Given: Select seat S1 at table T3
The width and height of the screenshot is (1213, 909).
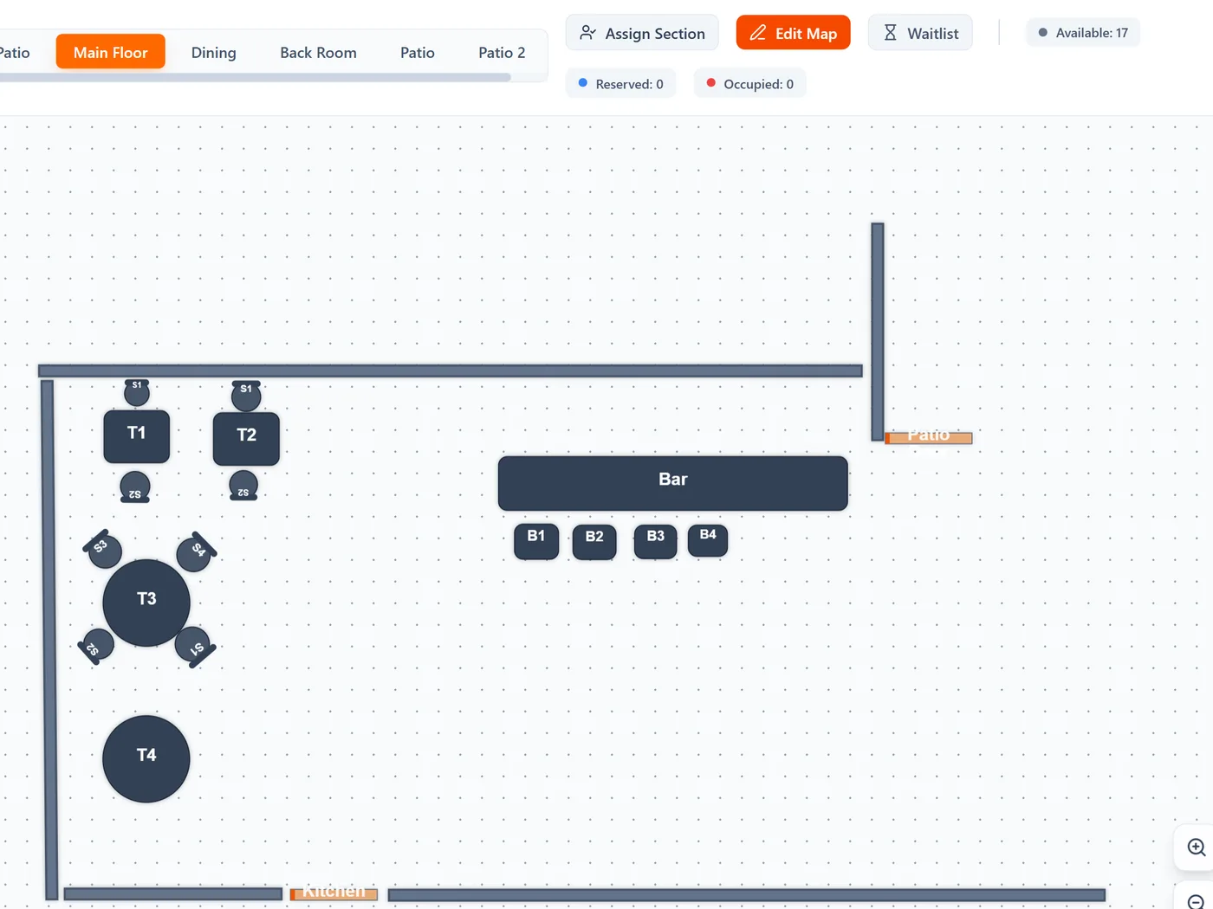Looking at the screenshot, I should pos(195,646).
